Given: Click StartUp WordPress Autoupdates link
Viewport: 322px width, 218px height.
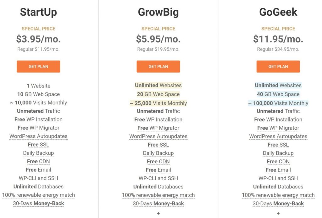Looking at the screenshot, I should (x=38, y=136).
